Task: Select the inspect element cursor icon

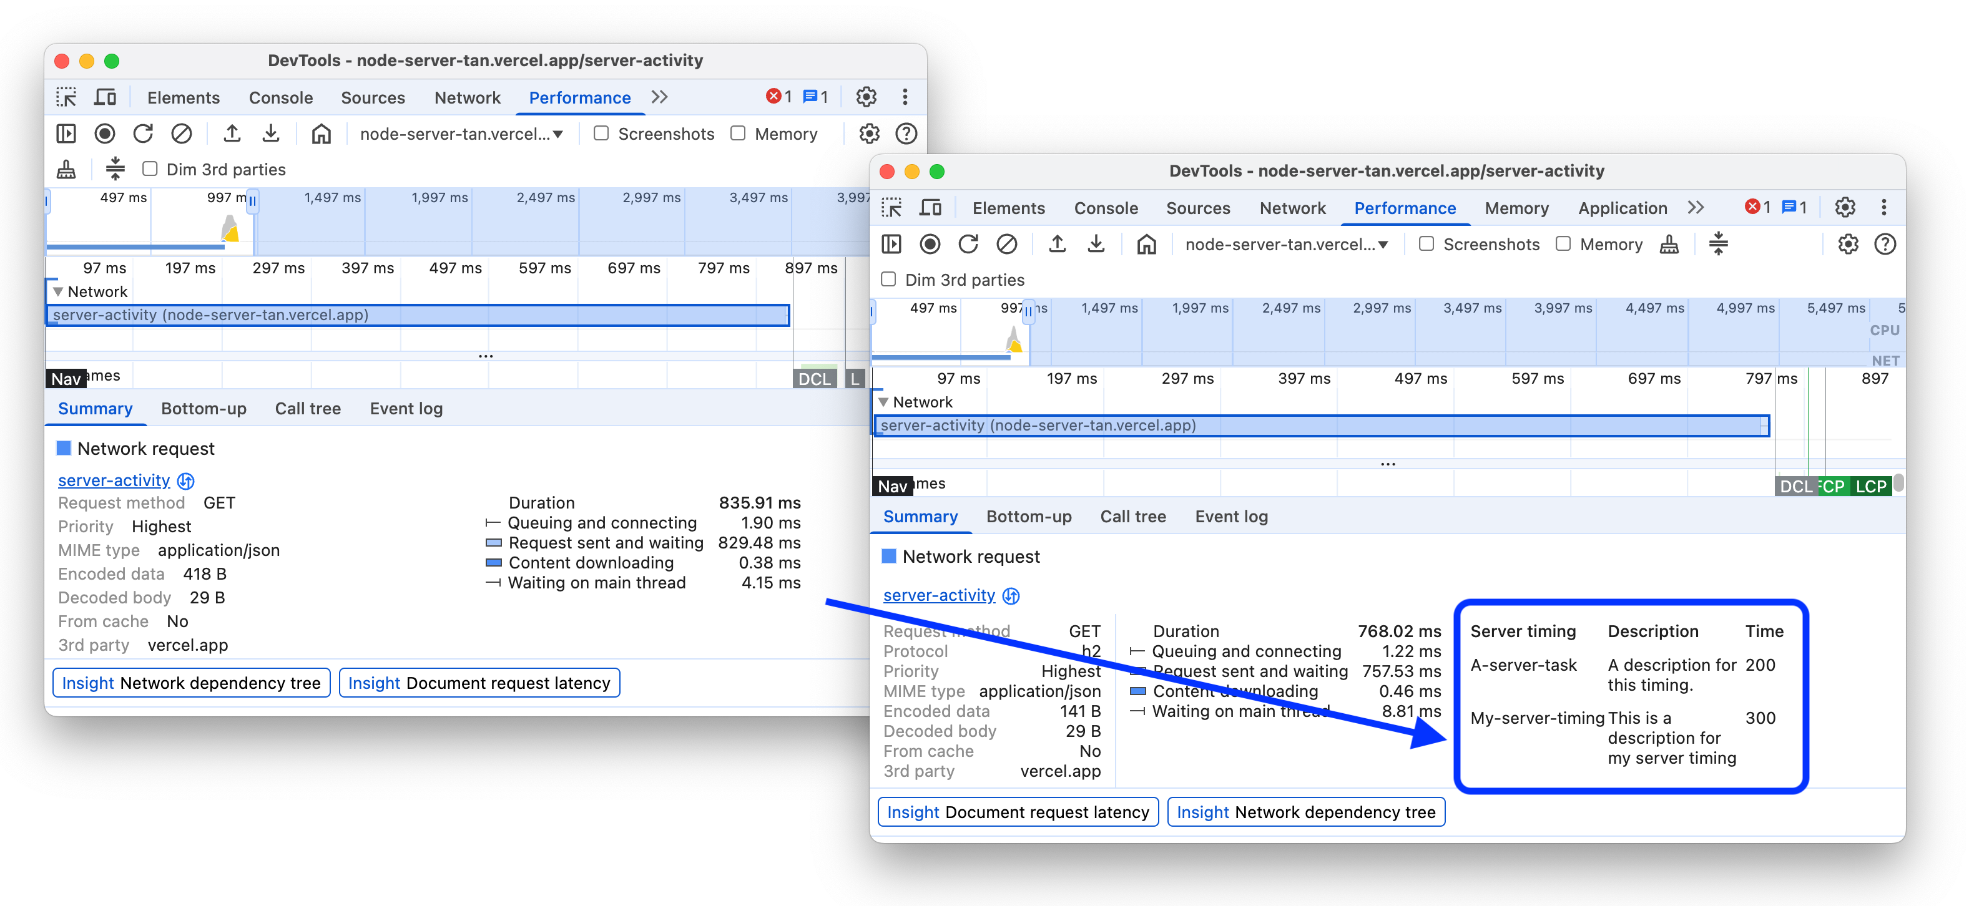Action: tap(893, 208)
